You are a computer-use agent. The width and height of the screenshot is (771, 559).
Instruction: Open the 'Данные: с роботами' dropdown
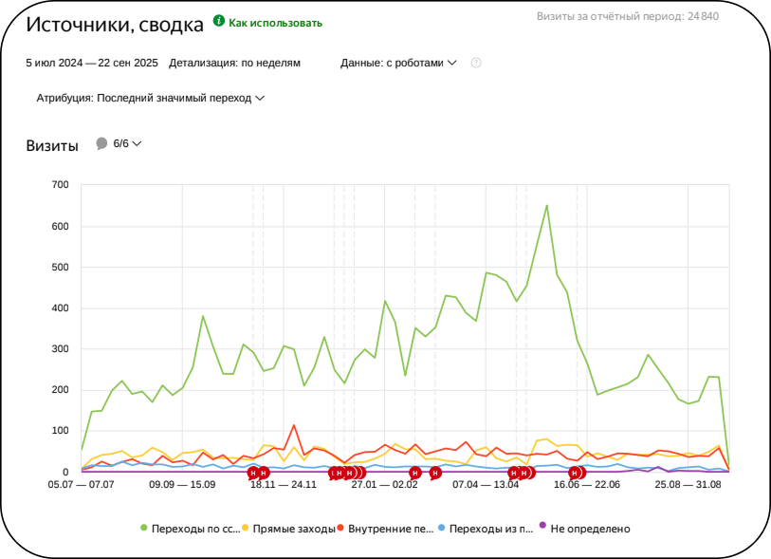tap(398, 63)
